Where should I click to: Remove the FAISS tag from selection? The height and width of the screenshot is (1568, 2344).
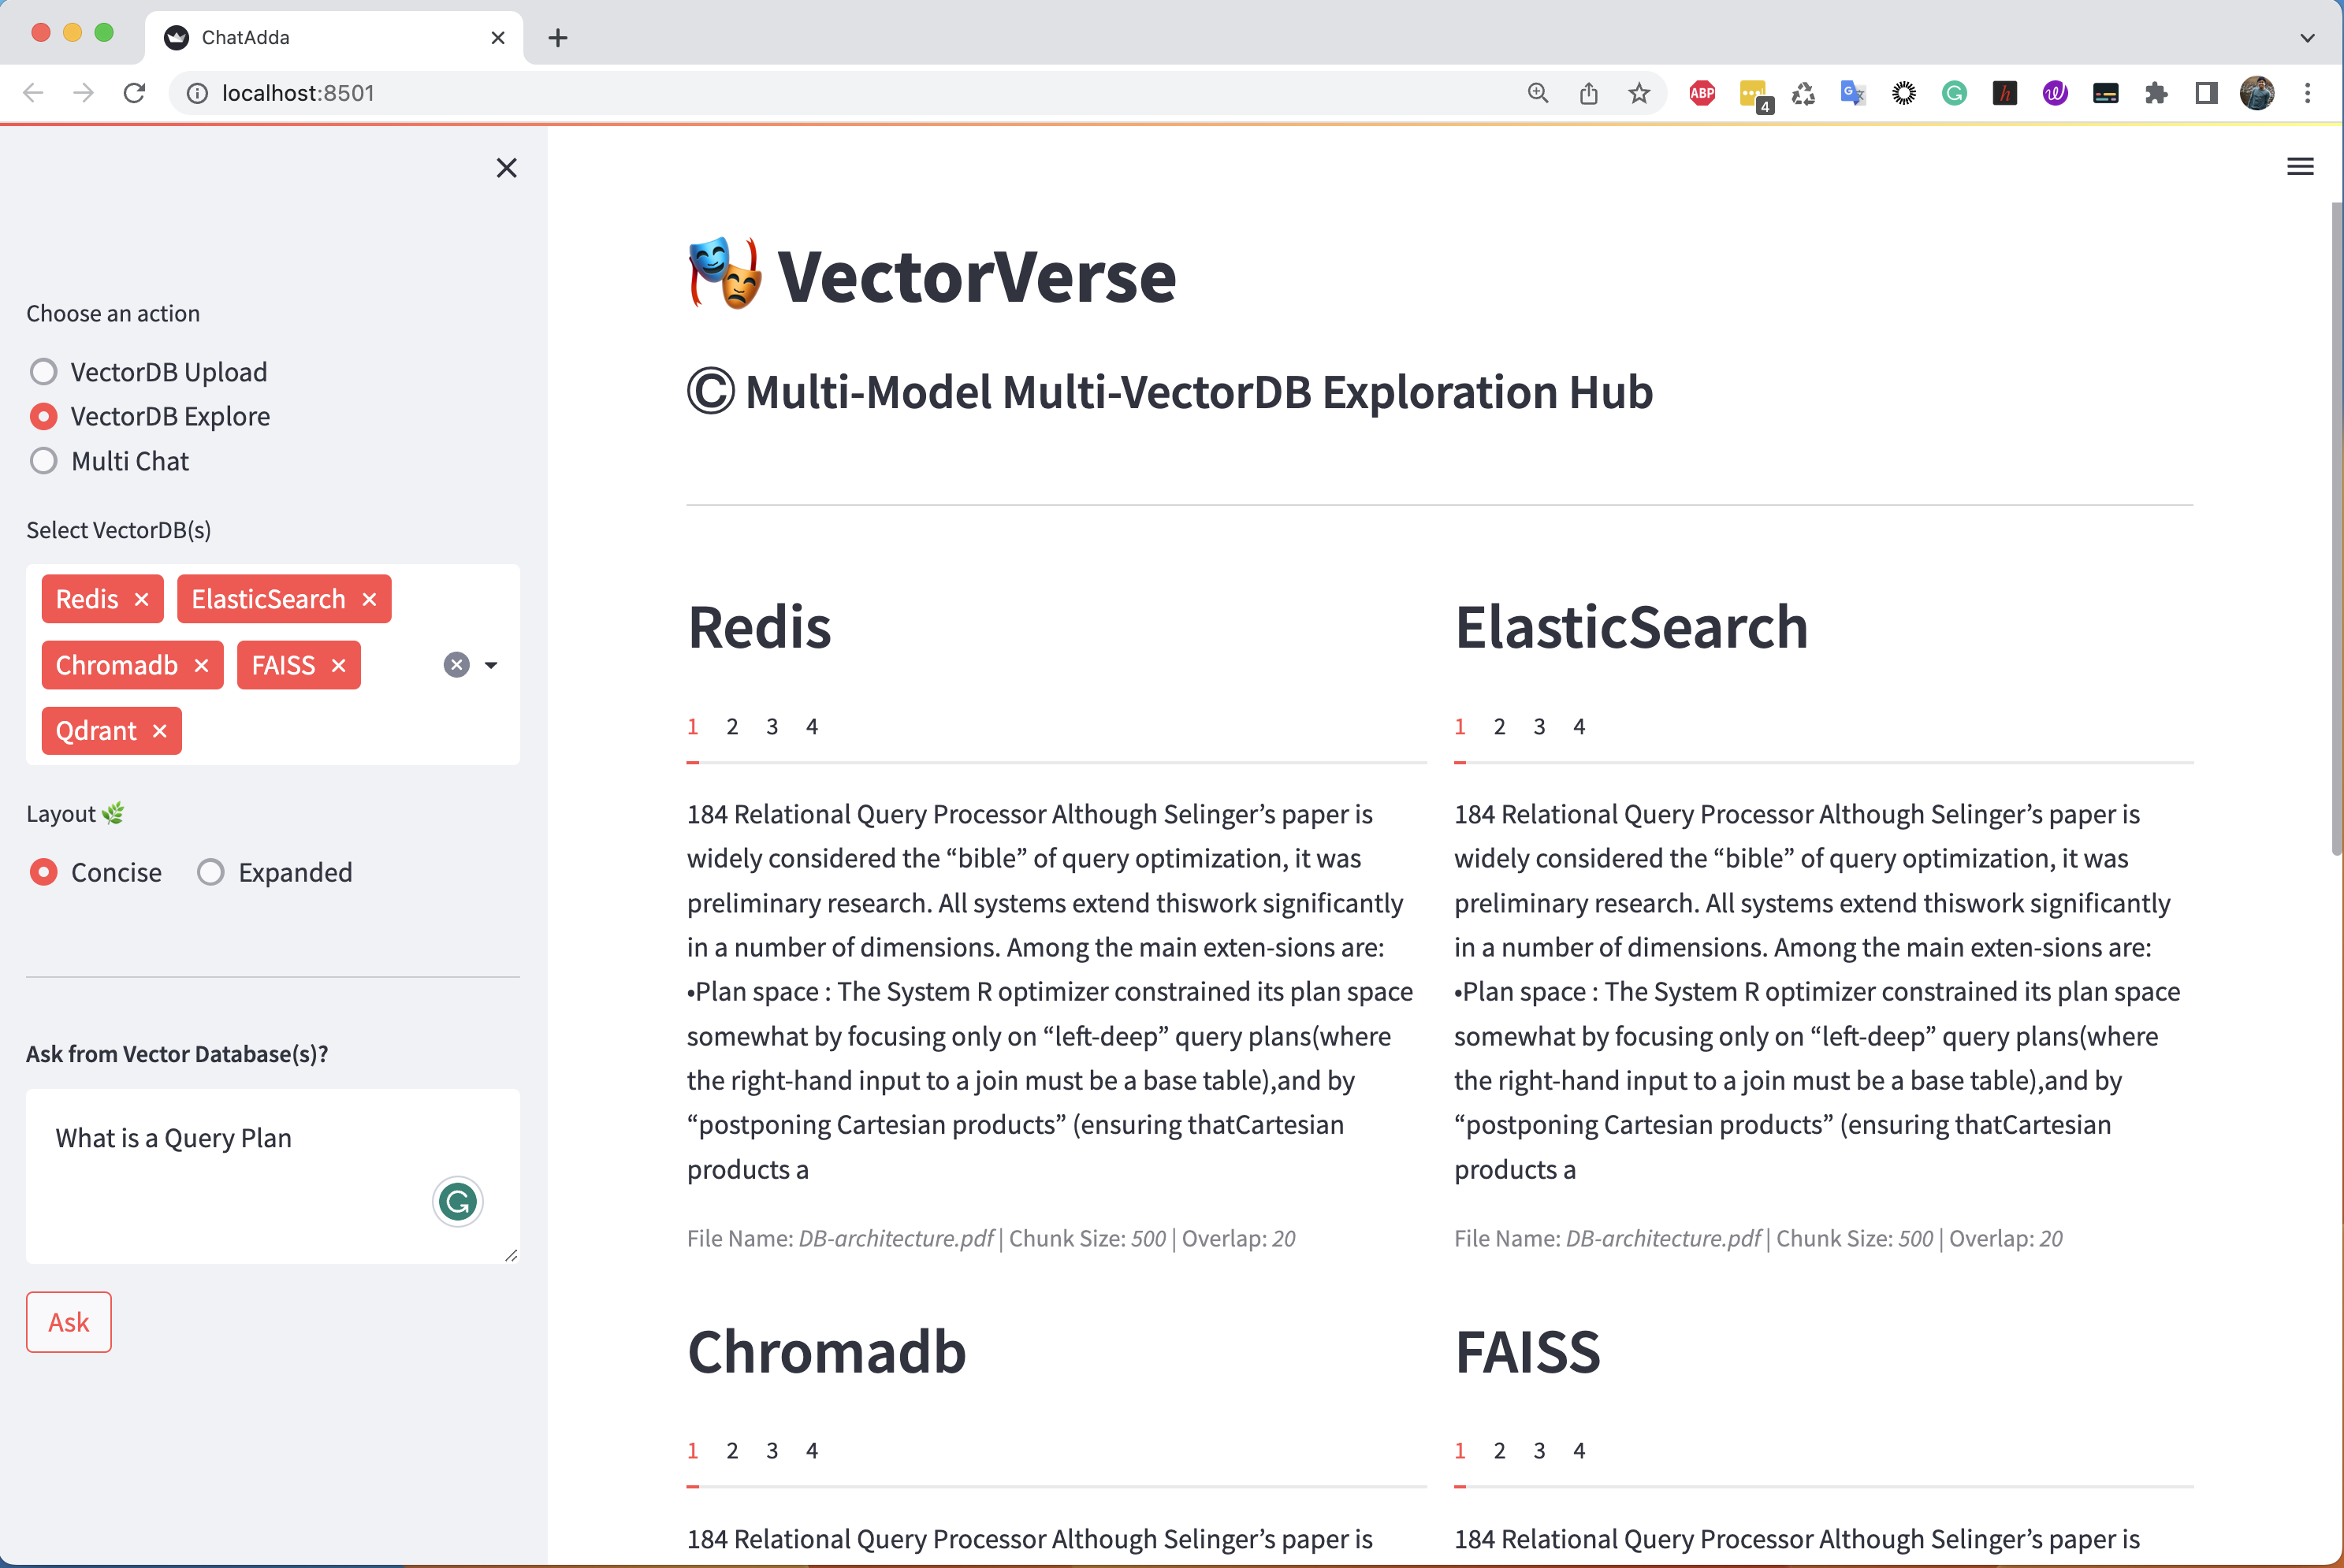(x=338, y=665)
